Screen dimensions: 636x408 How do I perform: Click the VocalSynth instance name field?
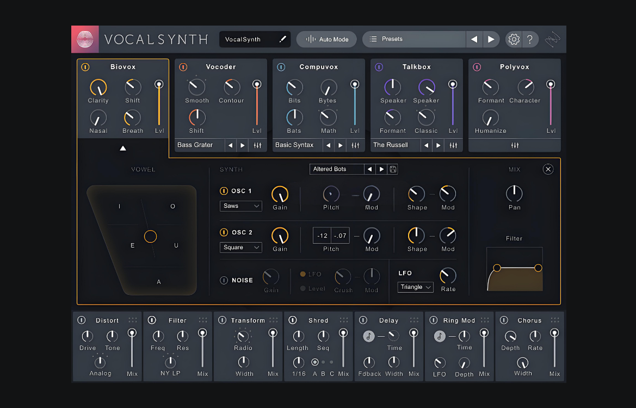point(255,39)
